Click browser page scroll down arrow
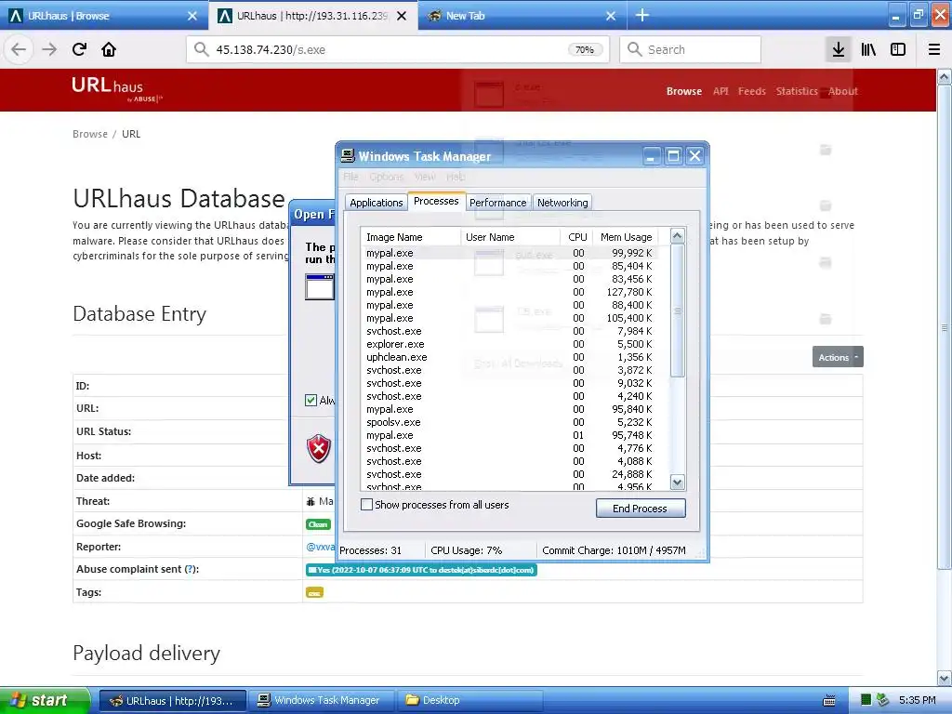The width and height of the screenshot is (952, 714). (945, 678)
